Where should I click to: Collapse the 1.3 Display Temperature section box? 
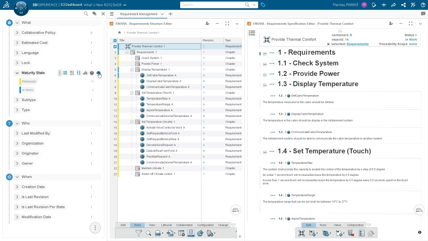tap(265, 85)
